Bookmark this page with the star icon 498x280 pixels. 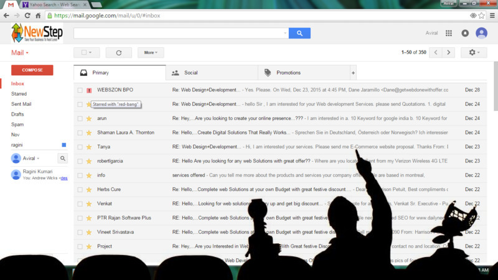[x=481, y=16]
